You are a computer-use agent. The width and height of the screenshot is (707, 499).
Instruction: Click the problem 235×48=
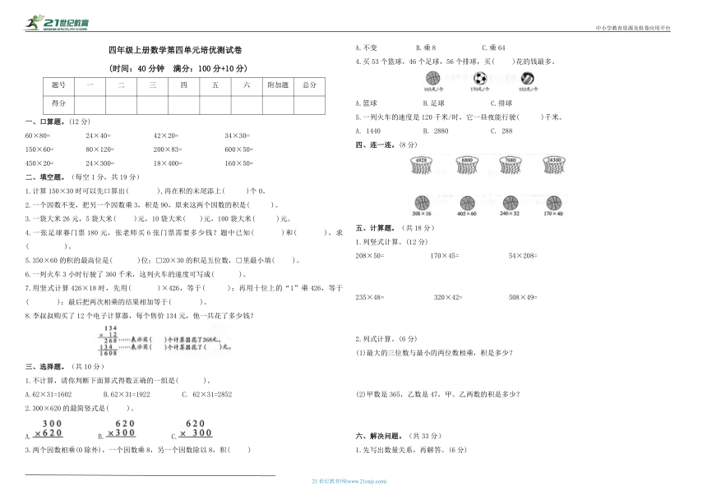click(x=370, y=297)
